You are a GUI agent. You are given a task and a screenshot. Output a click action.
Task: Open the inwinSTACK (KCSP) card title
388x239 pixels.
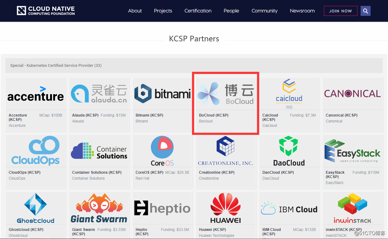tap(344, 229)
